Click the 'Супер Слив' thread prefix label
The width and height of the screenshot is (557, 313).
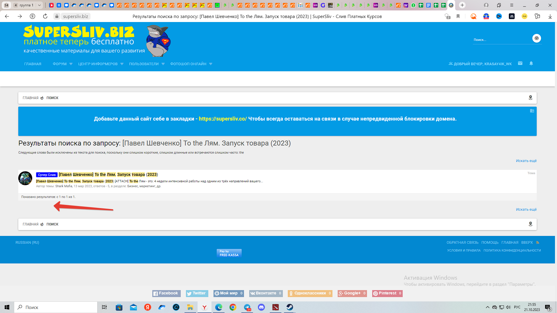tap(47, 175)
